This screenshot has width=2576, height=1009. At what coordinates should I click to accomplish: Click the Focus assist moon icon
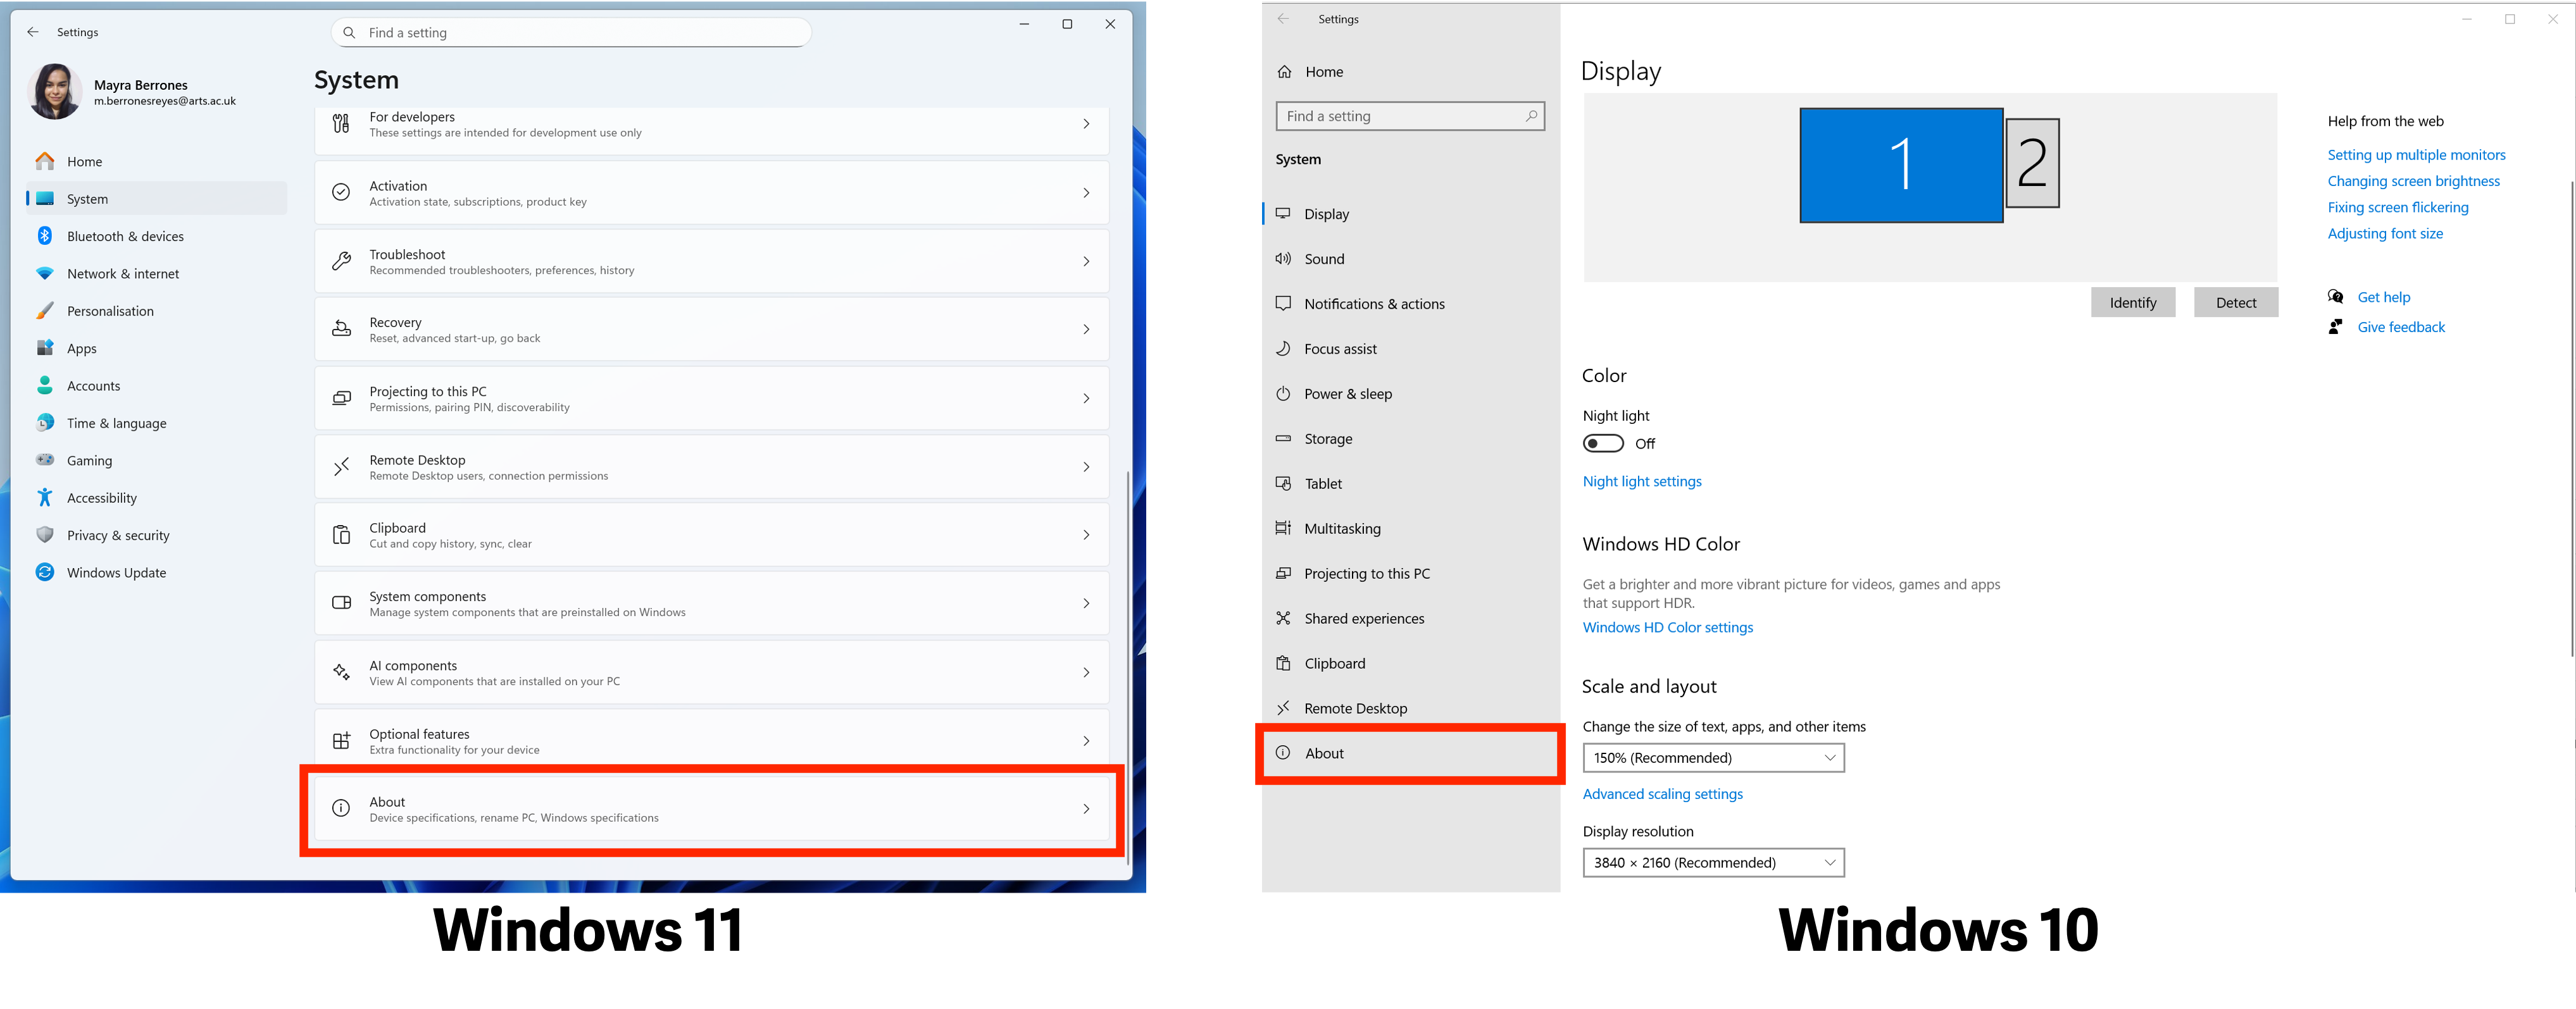(x=1283, y=349)
